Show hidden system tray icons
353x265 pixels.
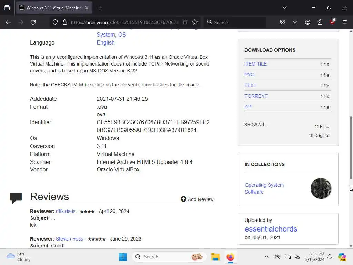click(x=266, y=257)
